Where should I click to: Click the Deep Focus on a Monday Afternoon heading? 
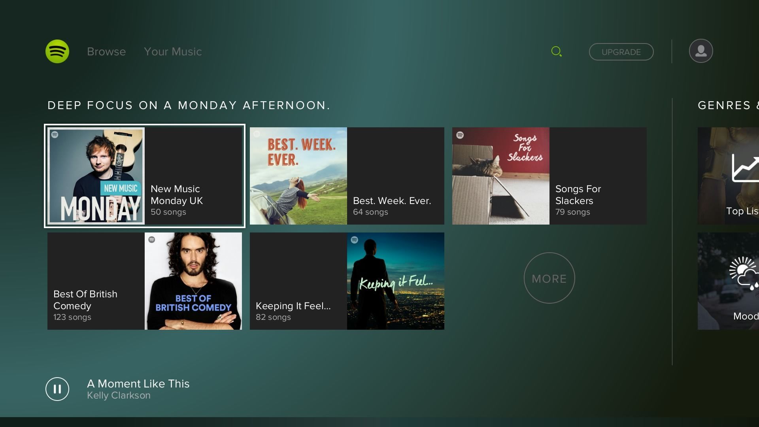(189, 105)
